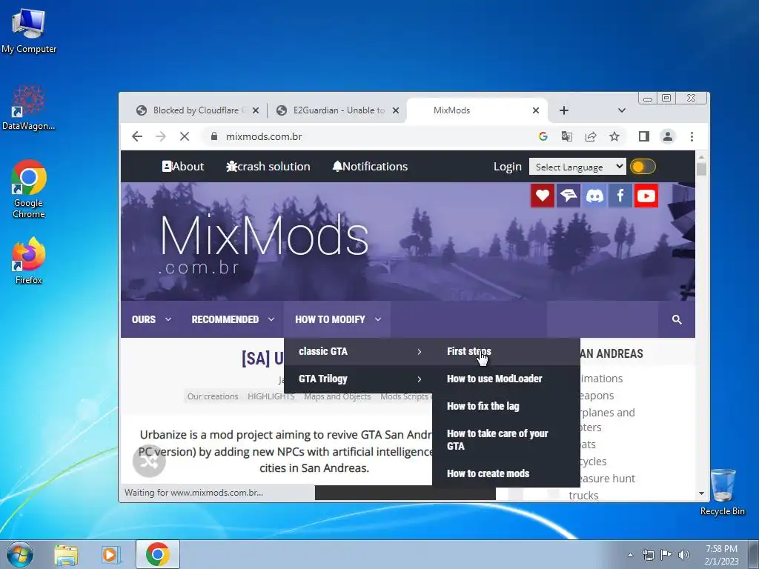Image resolution: width=759 pixels, height=569 pixels.
Task: Open Windows Explorer from taskbar
Action: [x=66, y=554]
